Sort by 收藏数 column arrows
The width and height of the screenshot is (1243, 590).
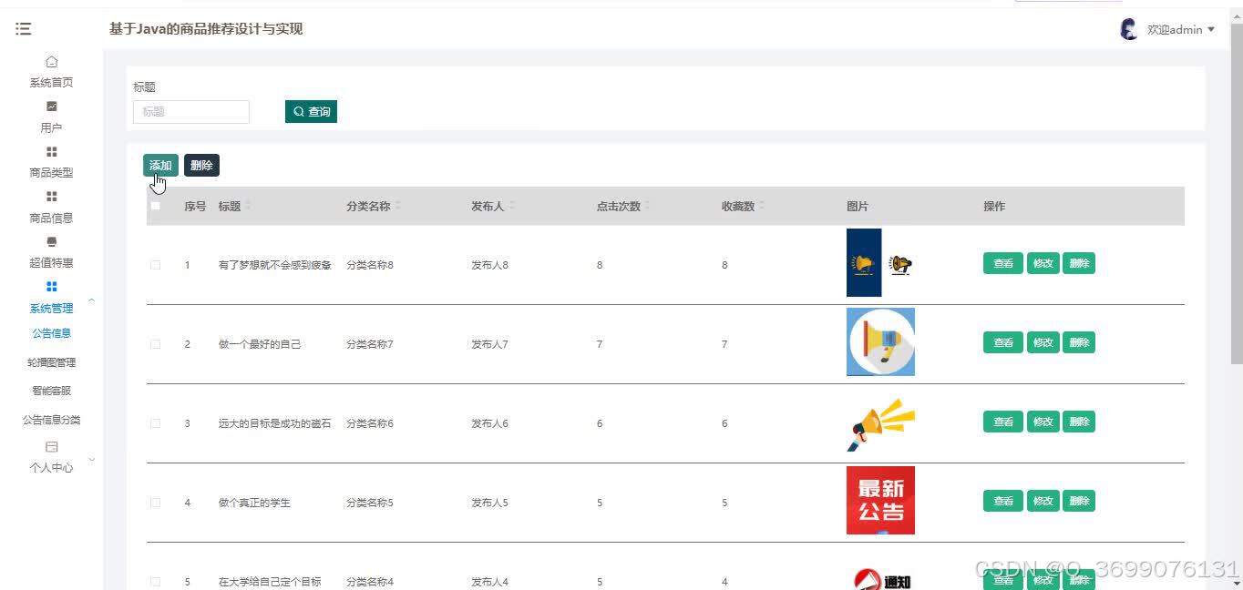[x=761, y=206]
